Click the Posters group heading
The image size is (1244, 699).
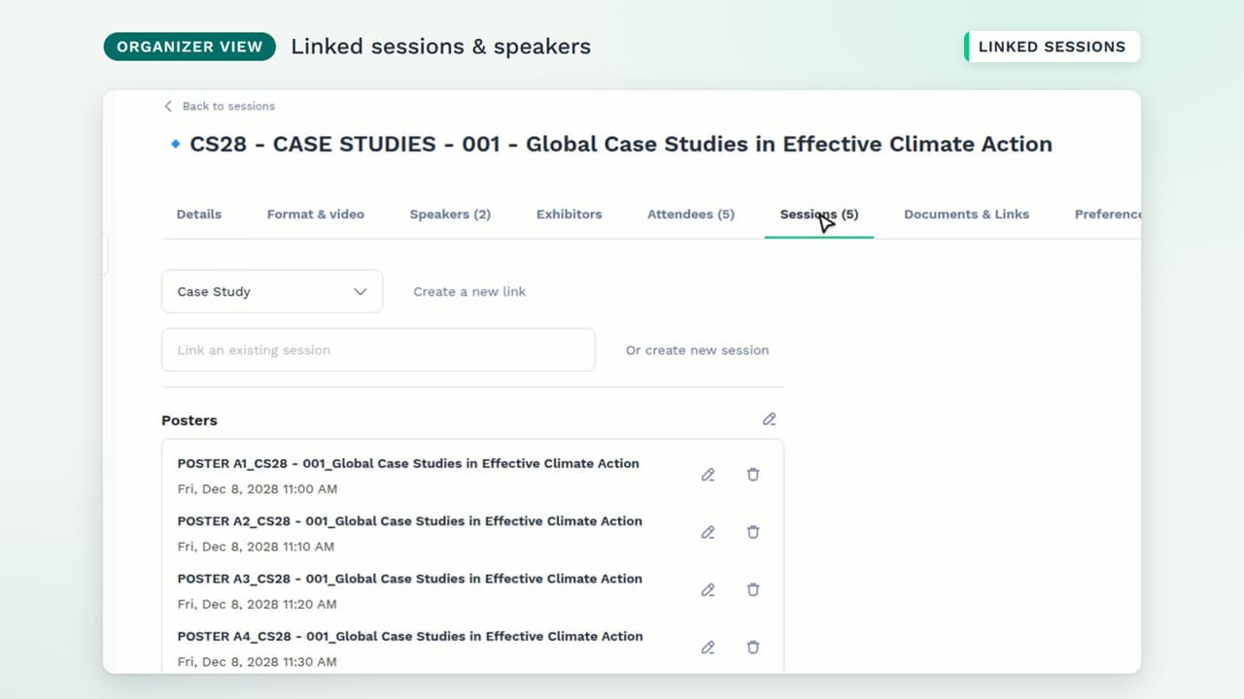click(x=190, y=420)
